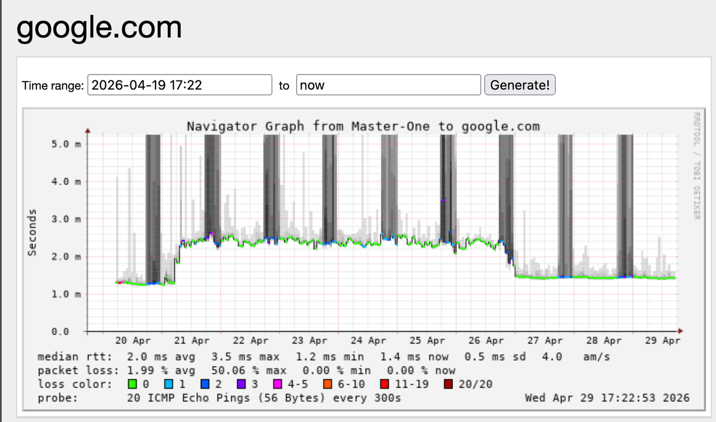Click the '29 Apr' x-axis label
The height and width of the screenshot is (422, 716).
(663, 340)
